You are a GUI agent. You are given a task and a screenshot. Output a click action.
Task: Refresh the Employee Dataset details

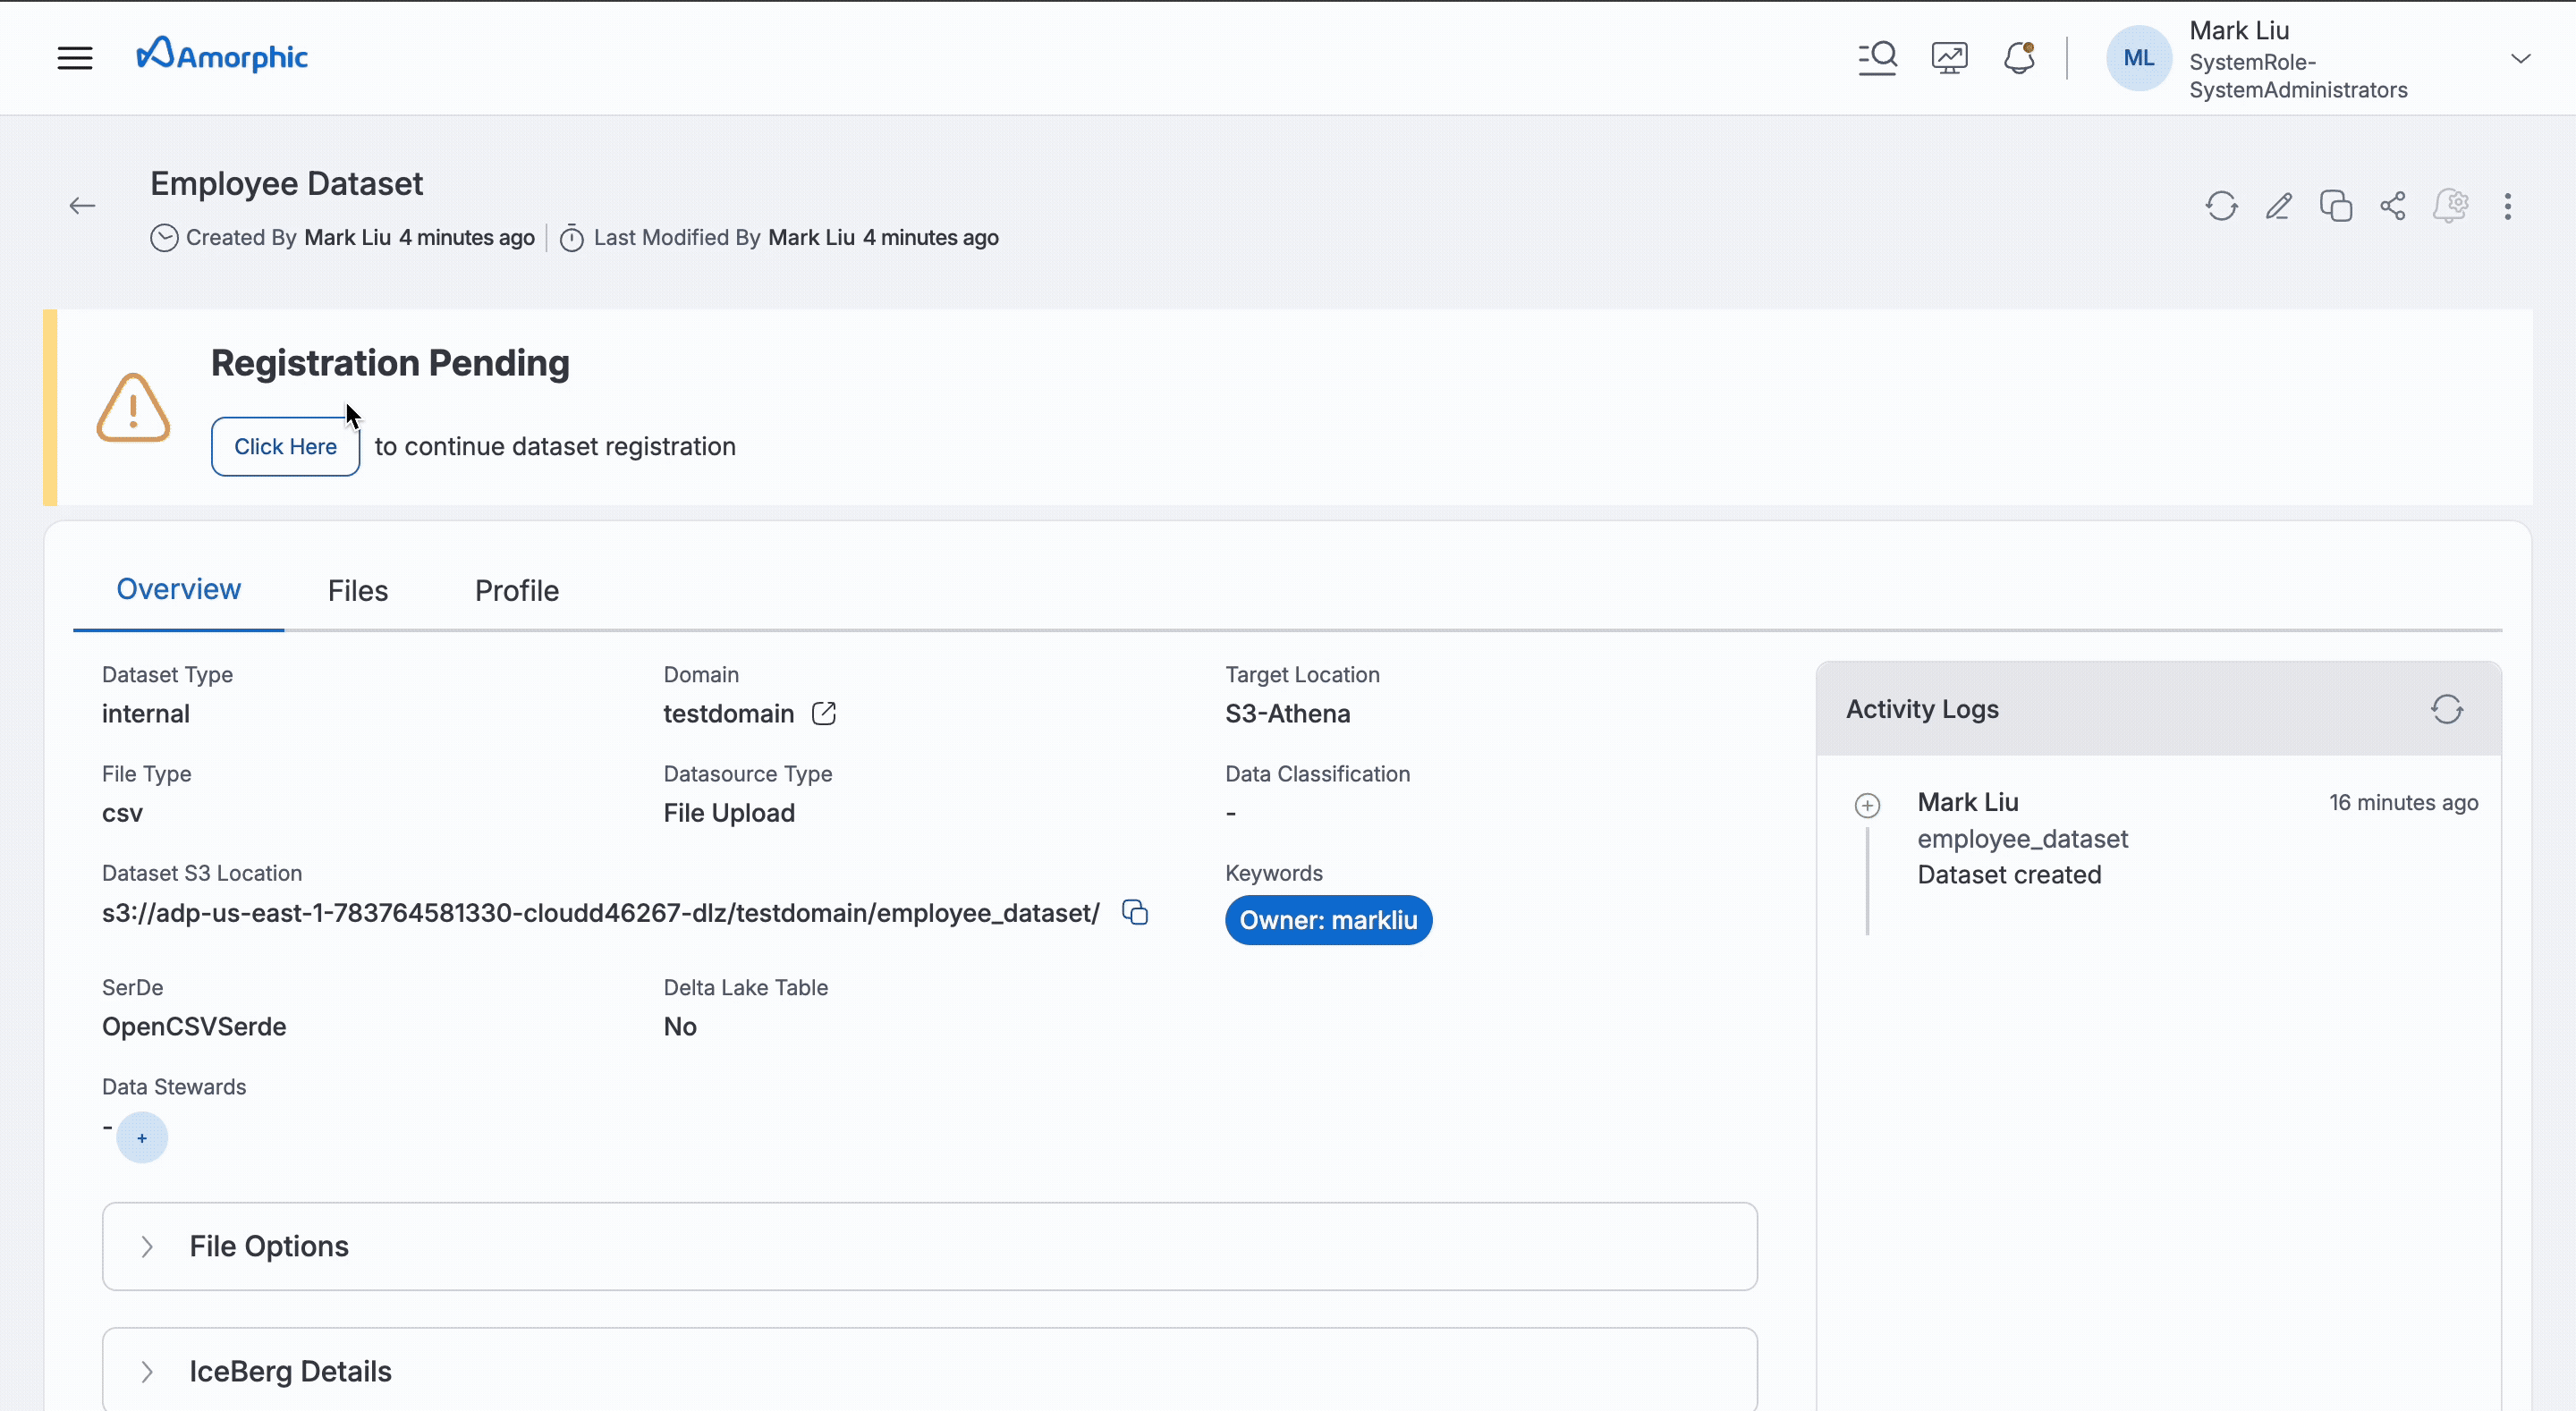tap(2221, 206)
